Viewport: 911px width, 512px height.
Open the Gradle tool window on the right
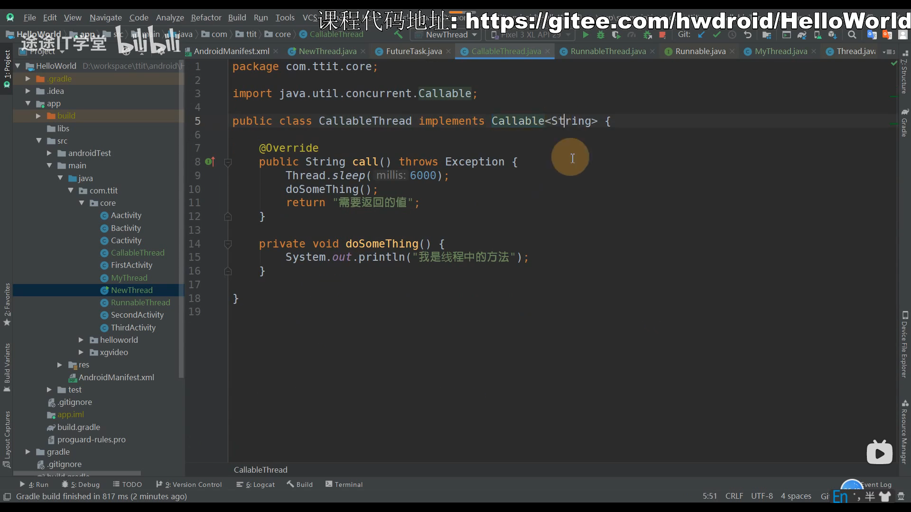904,122
